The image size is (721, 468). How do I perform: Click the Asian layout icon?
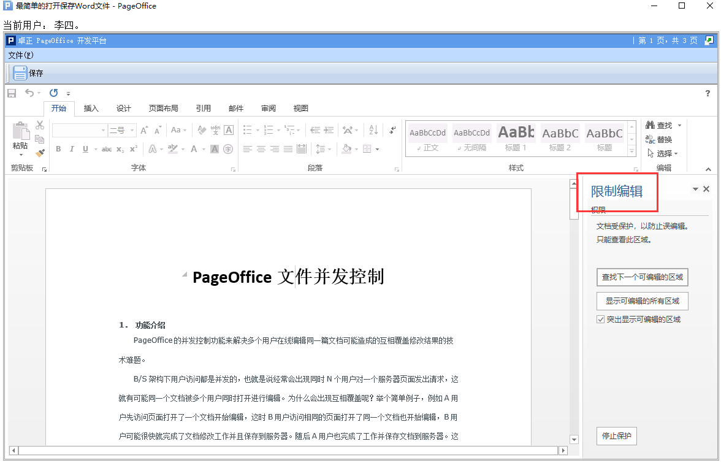click(348, 130)
